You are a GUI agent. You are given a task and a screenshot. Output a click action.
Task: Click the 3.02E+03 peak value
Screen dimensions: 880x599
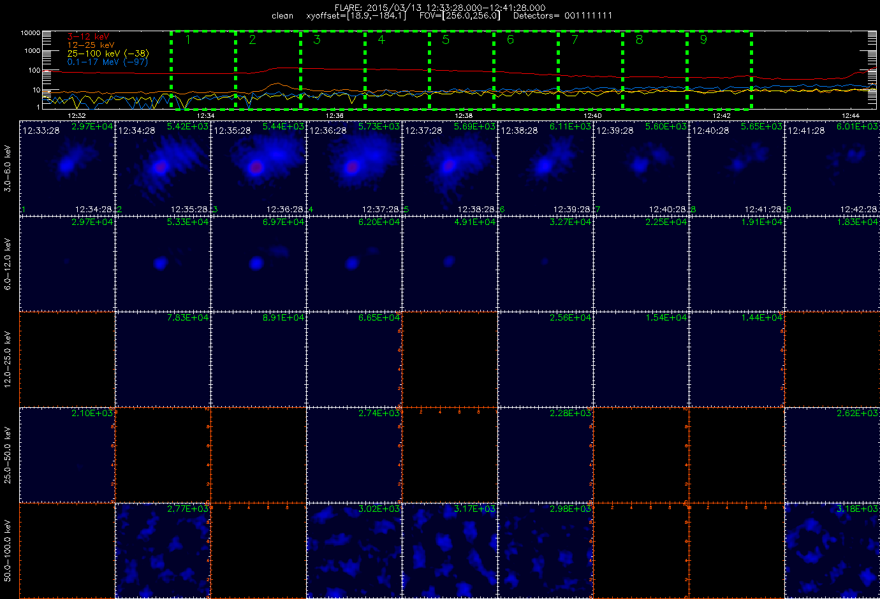click(379, 509)
